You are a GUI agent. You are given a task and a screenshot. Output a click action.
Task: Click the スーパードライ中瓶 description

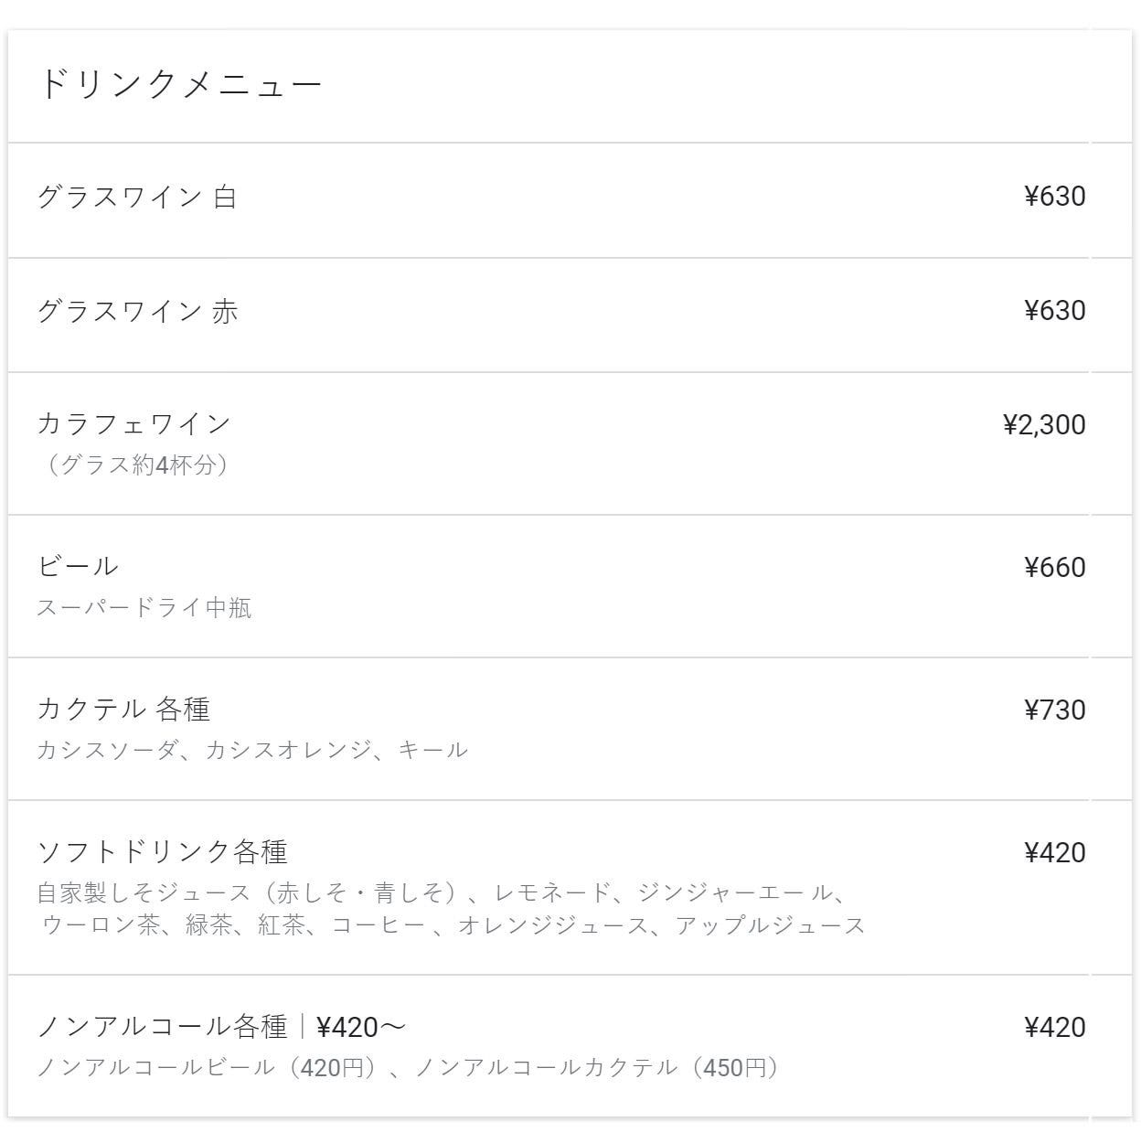point(144,607)
